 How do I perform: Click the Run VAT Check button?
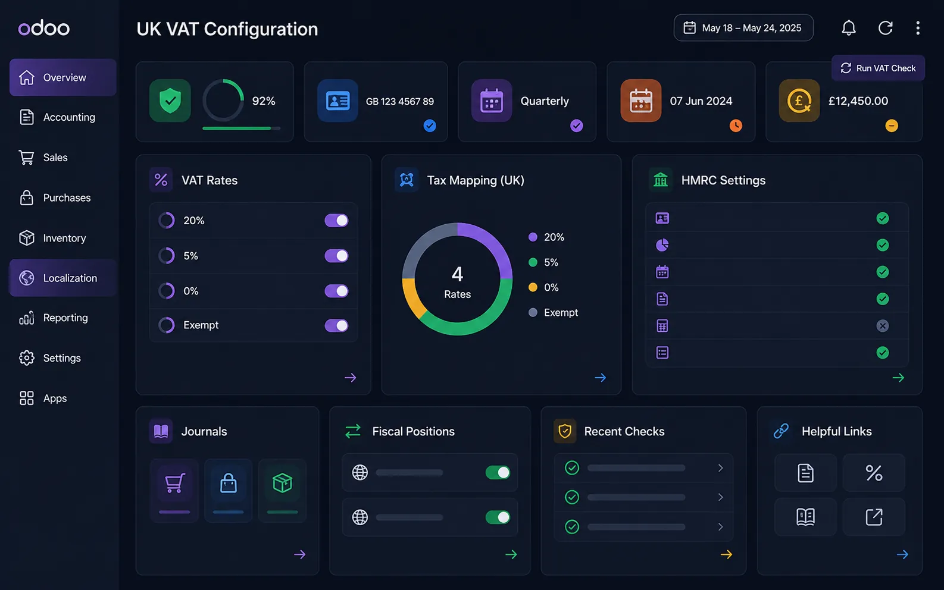coord(878,68)
